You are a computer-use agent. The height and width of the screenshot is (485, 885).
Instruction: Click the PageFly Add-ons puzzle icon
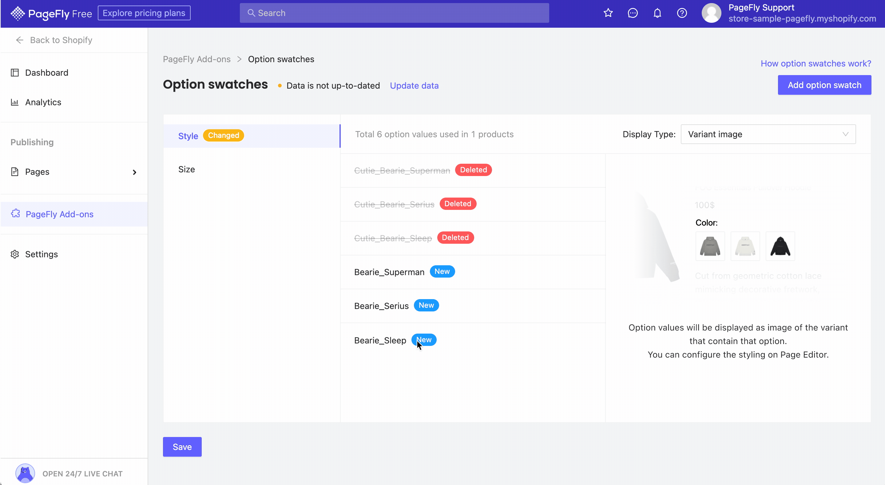15,214
